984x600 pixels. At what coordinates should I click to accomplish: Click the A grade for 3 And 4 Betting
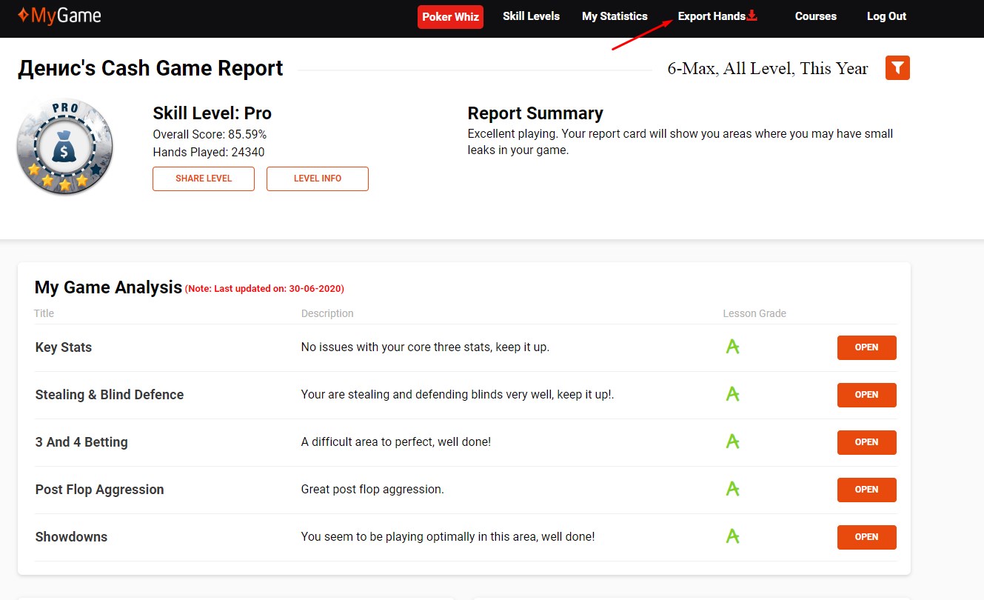pyautogui.click(x=732, y=441)
